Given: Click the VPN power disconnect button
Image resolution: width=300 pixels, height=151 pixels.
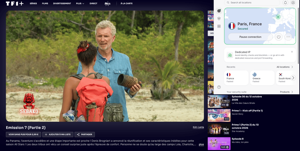Looking at the screenshot, I should [279, 37].
